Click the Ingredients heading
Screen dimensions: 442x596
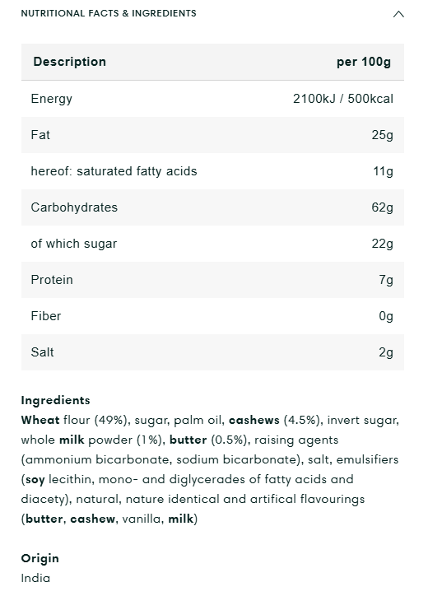tap(55, 400)
